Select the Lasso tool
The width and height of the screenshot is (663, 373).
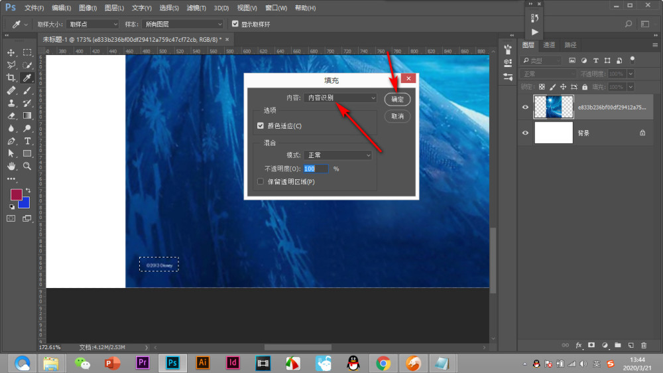tap(11, 65)
